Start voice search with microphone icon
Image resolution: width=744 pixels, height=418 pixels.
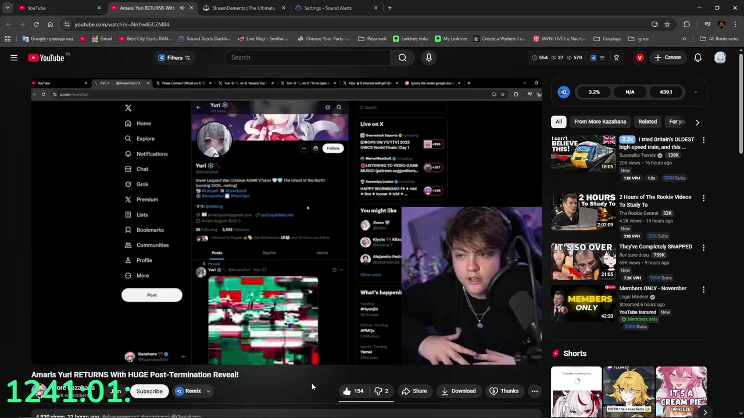coord(429,57)
